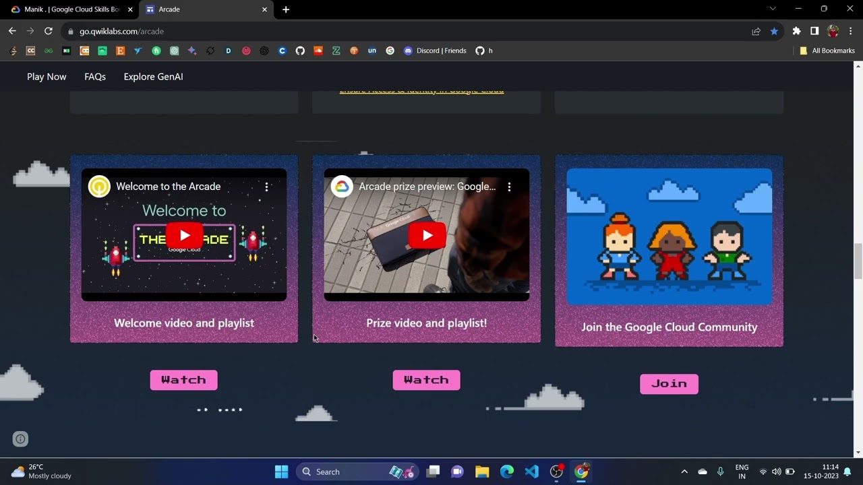The width and height of the screenshot is (863, 485).
Task: Open the 'un' bookmark icon
Action: tap(372, 51)
